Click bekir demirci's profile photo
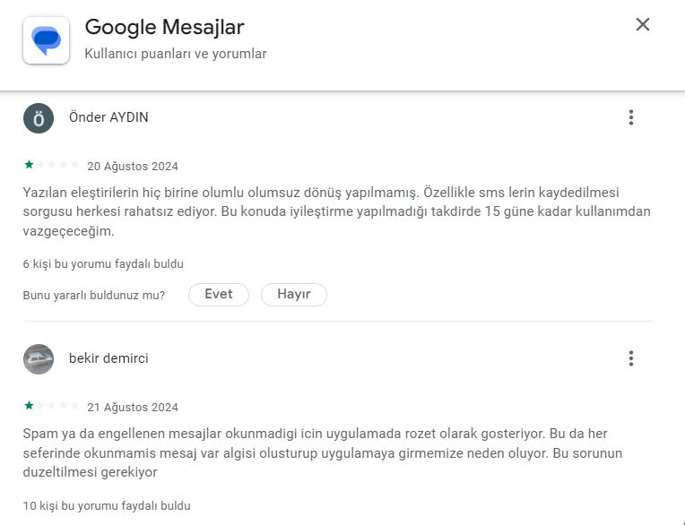The width and height of the screenshot is (685, 525). [39, 359]
